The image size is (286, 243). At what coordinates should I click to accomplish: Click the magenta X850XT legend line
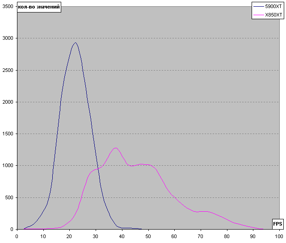tap(258, 15)
